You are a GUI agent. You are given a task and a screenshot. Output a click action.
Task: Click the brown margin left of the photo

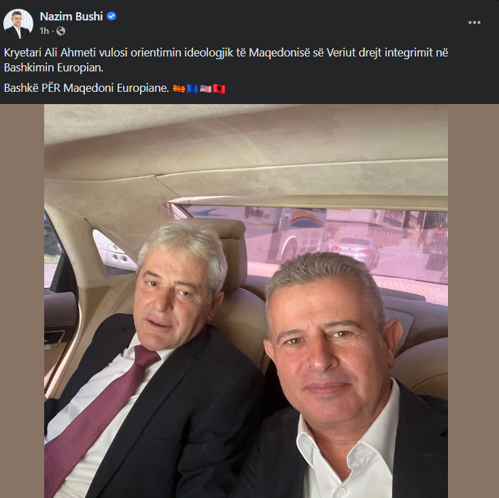pyautogui.click(x=22, y=301)
